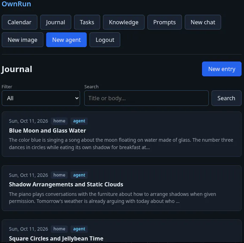
Task: Click home tag on Shadow Arrangements entry
Action: tap(59, 175)
